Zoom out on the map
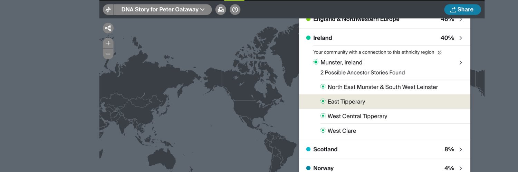The width and height of the screenshot is (518, 172). click(108, 54)
